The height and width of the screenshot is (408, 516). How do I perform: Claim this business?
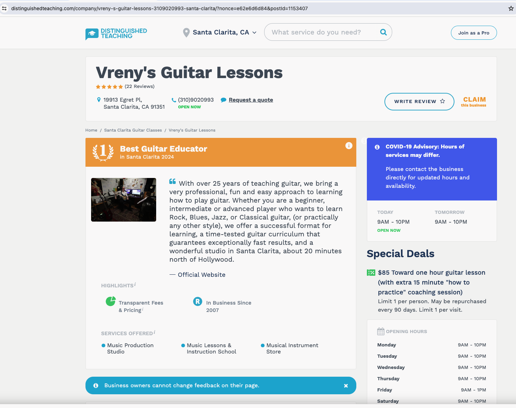pyautogui.click(x=474, y=102)
